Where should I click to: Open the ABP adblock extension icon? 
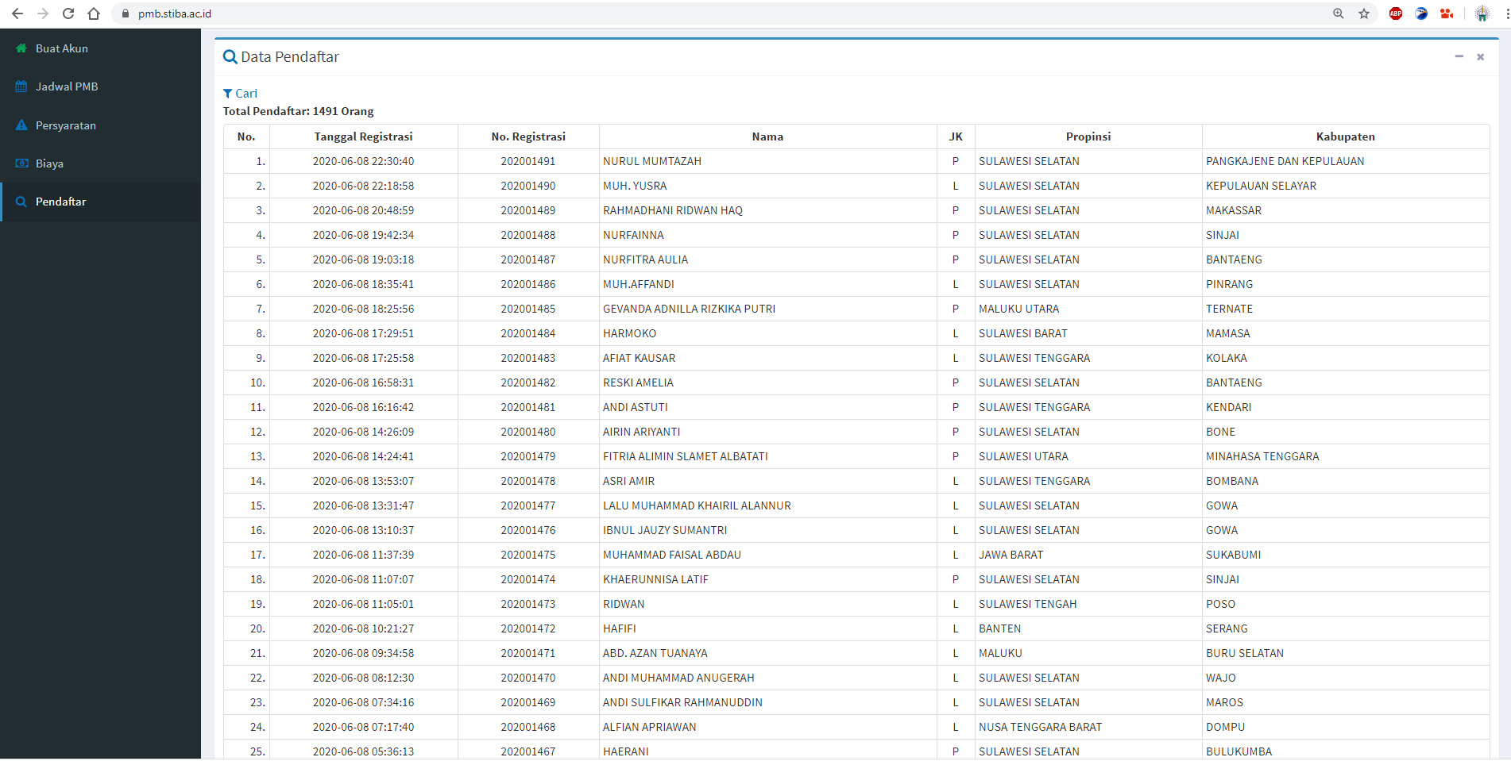click(x=1396, y=13)
